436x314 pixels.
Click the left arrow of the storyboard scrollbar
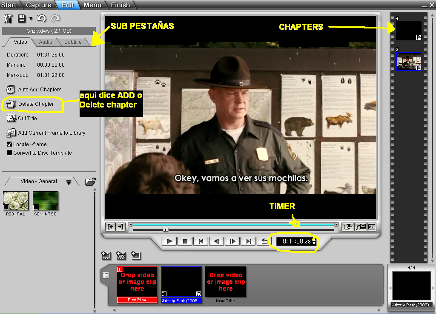114,310
